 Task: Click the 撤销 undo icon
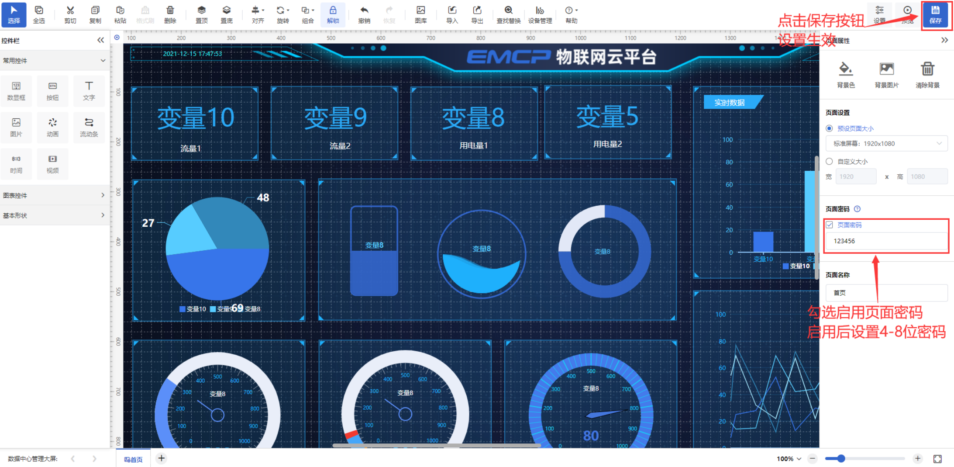tap(364, 14)
